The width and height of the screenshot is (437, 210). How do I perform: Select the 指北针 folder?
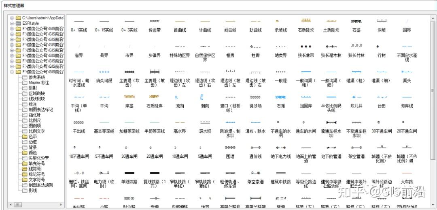[34, 115]
